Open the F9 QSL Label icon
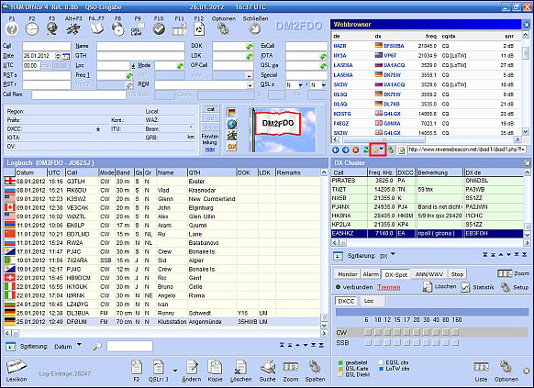The image size is (534, 388). pyautogui.click(x=138, y=29)
